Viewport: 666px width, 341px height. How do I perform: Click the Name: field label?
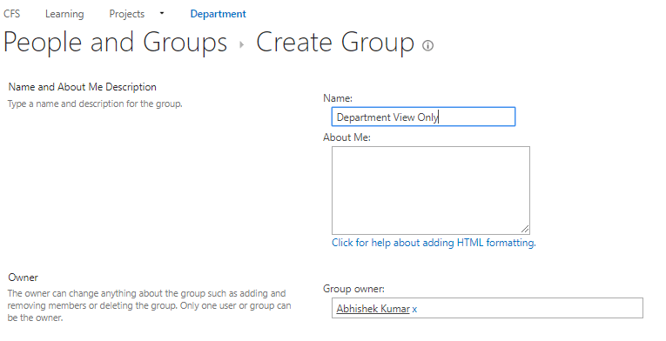338,98
